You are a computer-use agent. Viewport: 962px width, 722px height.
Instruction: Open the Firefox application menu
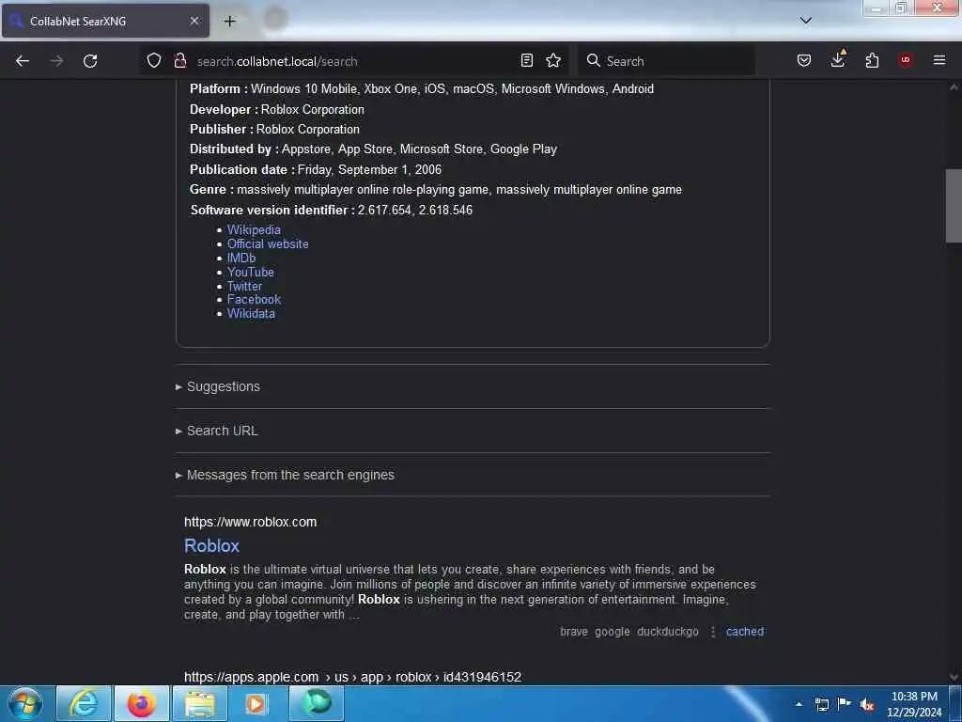[x=939, y=60]
